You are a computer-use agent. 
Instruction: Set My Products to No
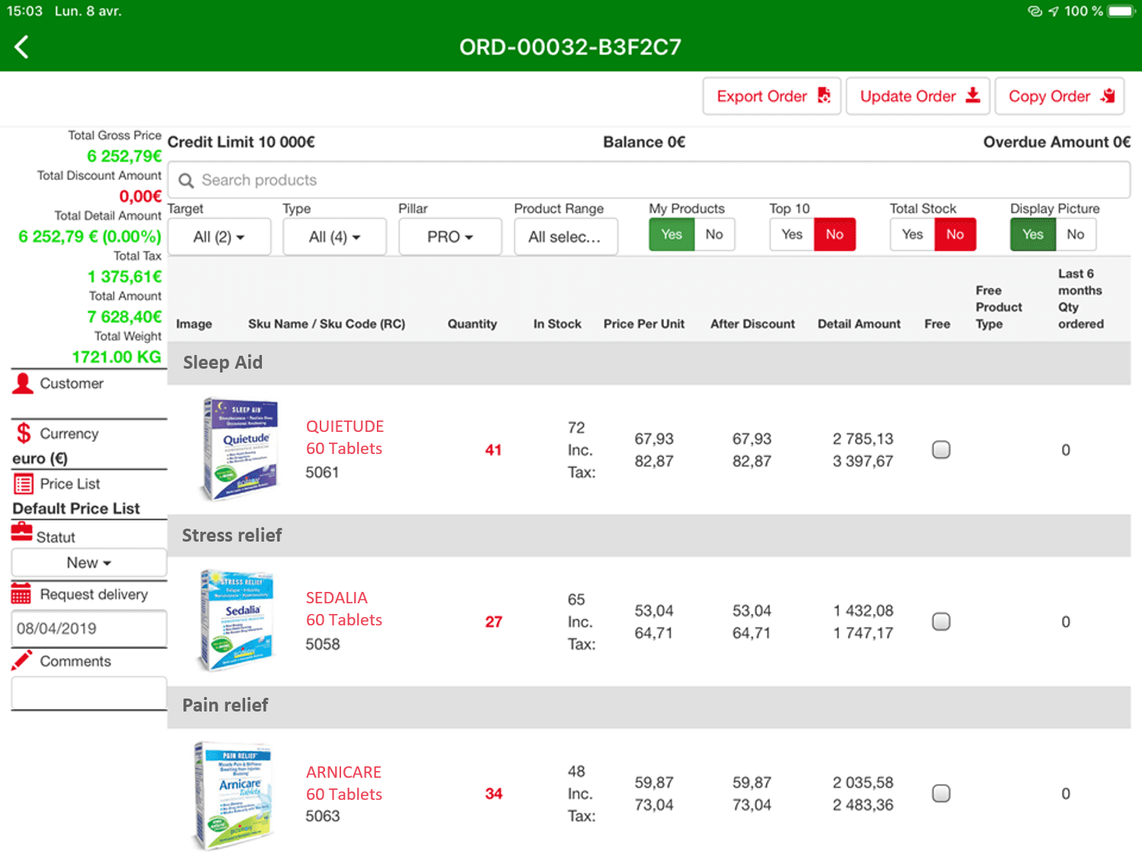714,235
